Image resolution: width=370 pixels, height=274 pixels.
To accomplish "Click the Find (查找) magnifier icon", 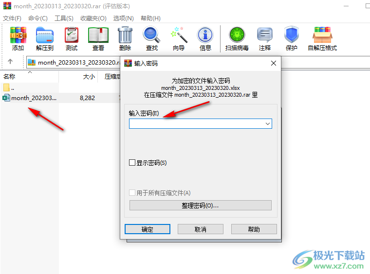I will 151,35.
